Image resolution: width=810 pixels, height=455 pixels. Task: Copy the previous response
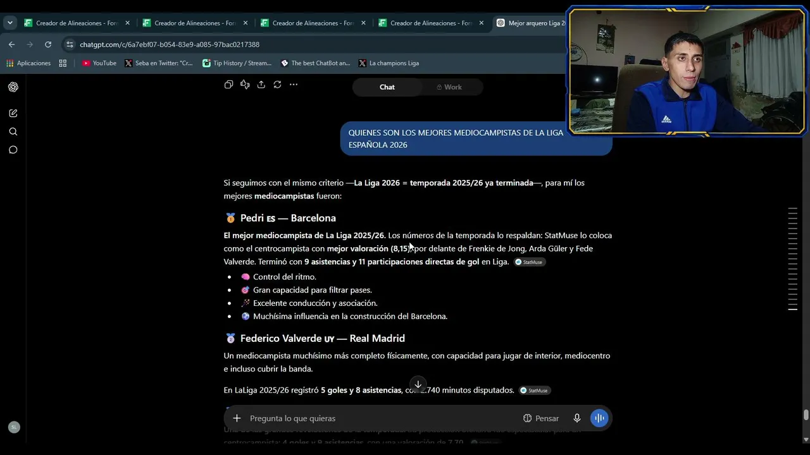pos(229,85)
